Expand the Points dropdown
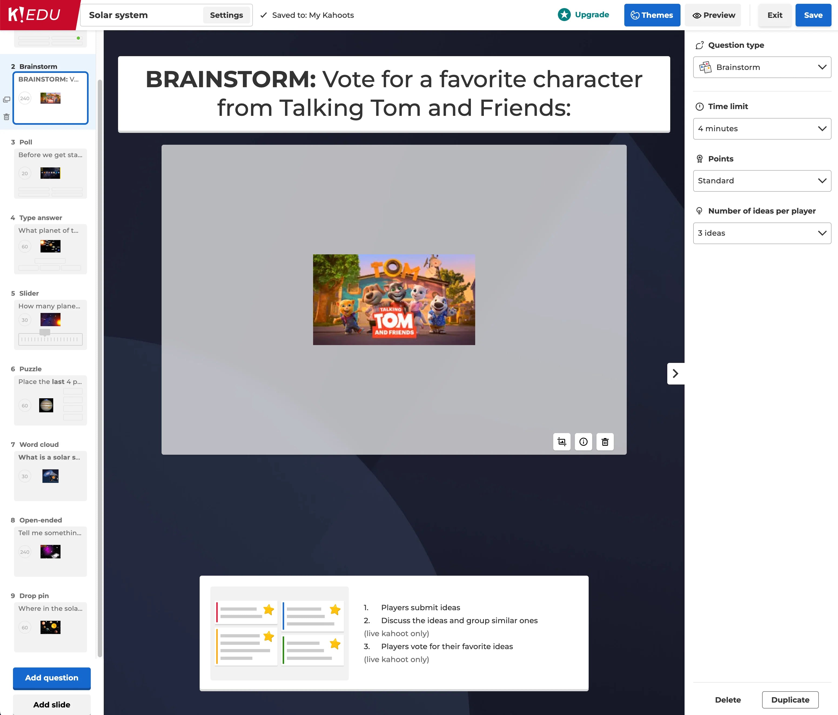 (x=762, y=181)
